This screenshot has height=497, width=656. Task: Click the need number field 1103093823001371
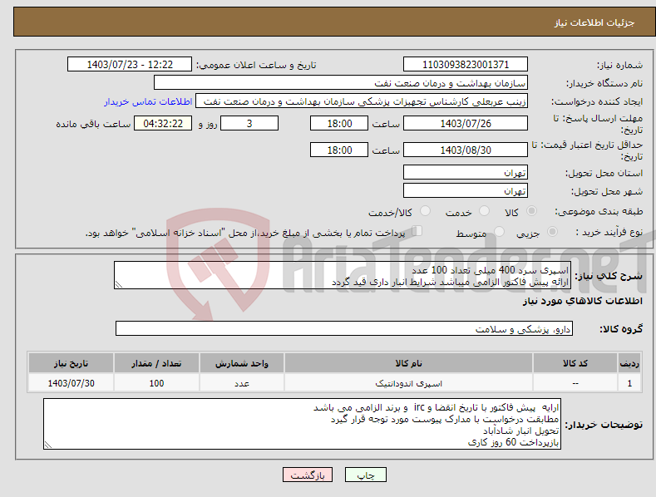[466, 65]
